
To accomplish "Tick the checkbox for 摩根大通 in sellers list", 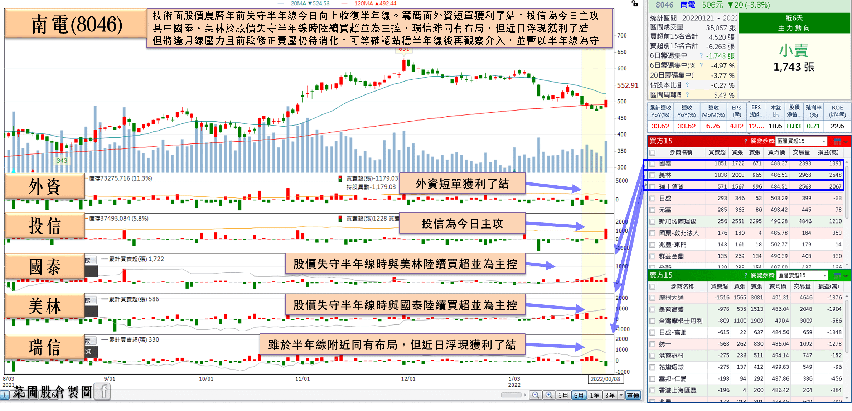I will click(x=653, y=298).
